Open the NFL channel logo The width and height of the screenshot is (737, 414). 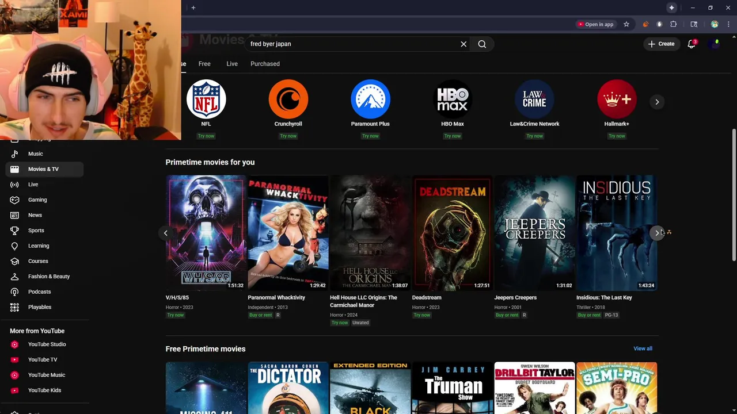tap(206, 99)
